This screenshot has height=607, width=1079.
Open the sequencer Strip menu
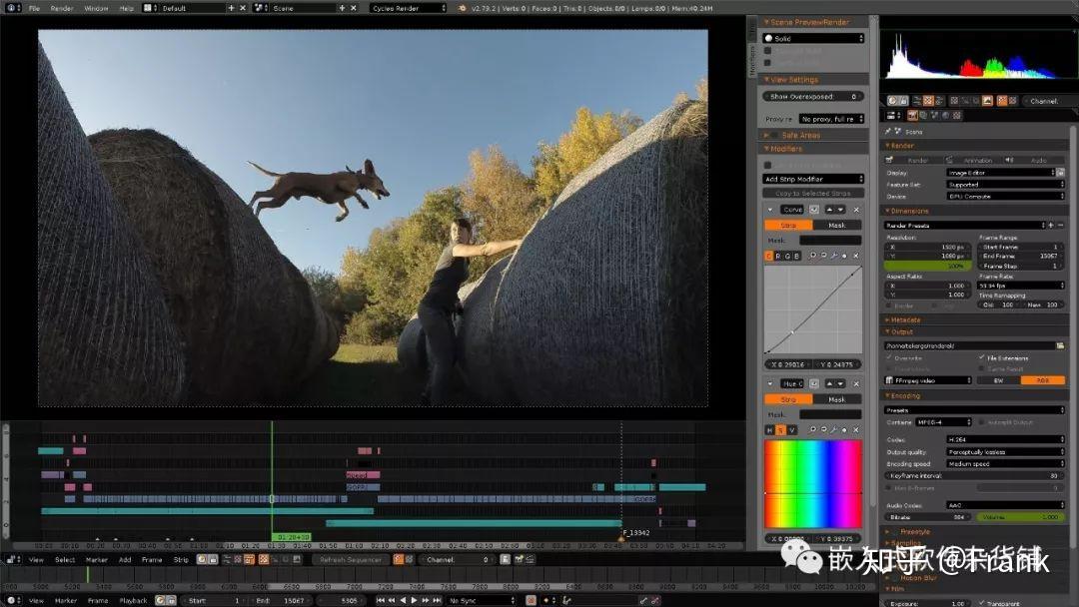point(181,559)
